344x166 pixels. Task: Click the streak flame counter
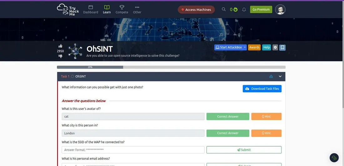[x=234, y=9]
